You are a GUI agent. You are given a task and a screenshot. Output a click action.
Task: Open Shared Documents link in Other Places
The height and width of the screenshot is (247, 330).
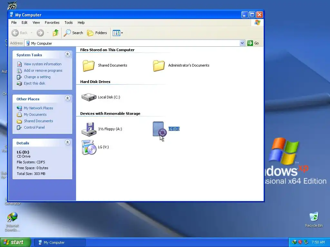tap(39, 121)
